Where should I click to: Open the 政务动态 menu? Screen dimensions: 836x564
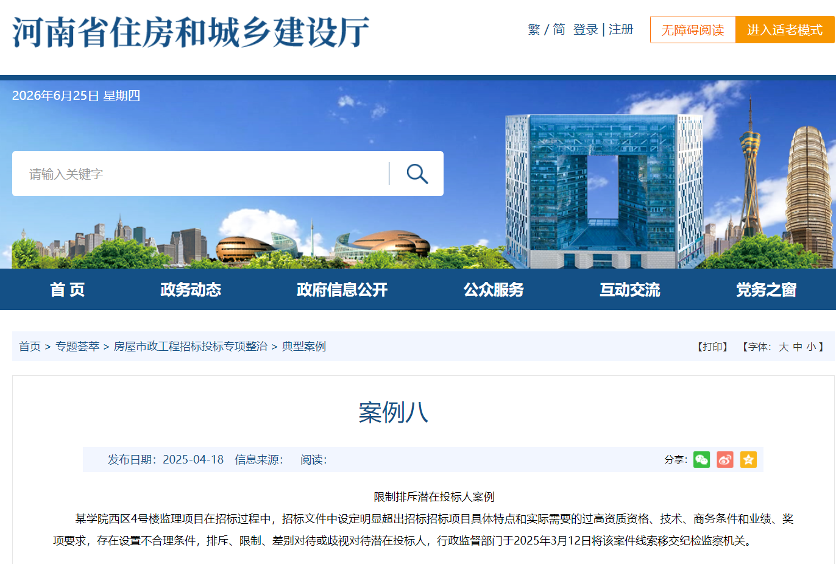pos(191,289)
